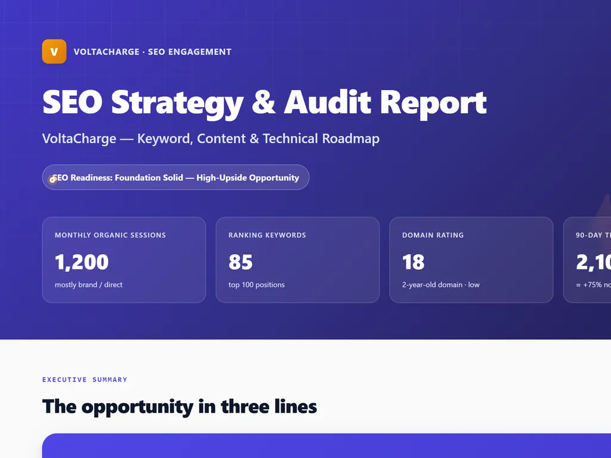Open the Monthly Organic Sessions card
This screenshot has height=458, width=611.
124,260
